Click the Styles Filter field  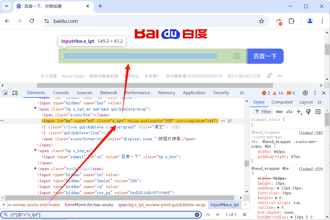(263, 112)
